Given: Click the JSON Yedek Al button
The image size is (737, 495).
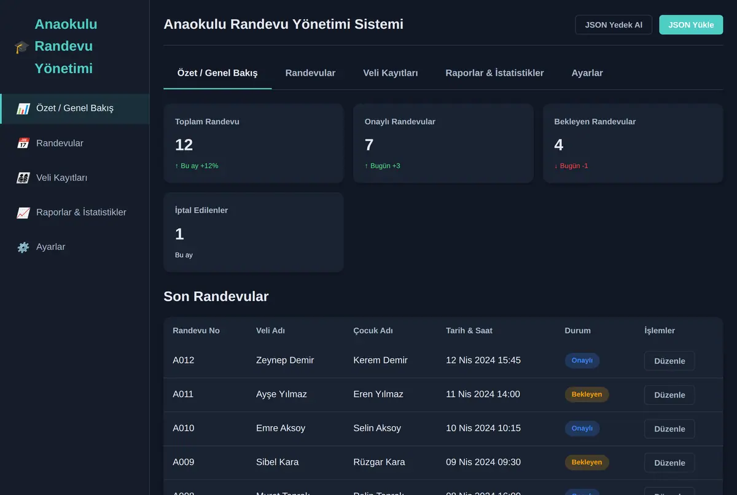Looking at the screenshot, I should (614, 25).
